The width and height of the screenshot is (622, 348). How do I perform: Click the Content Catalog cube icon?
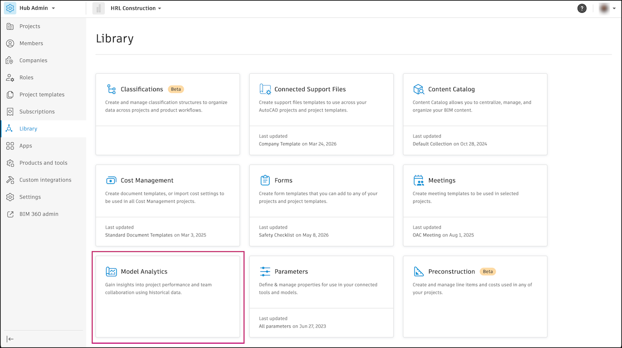pos(419,89)
